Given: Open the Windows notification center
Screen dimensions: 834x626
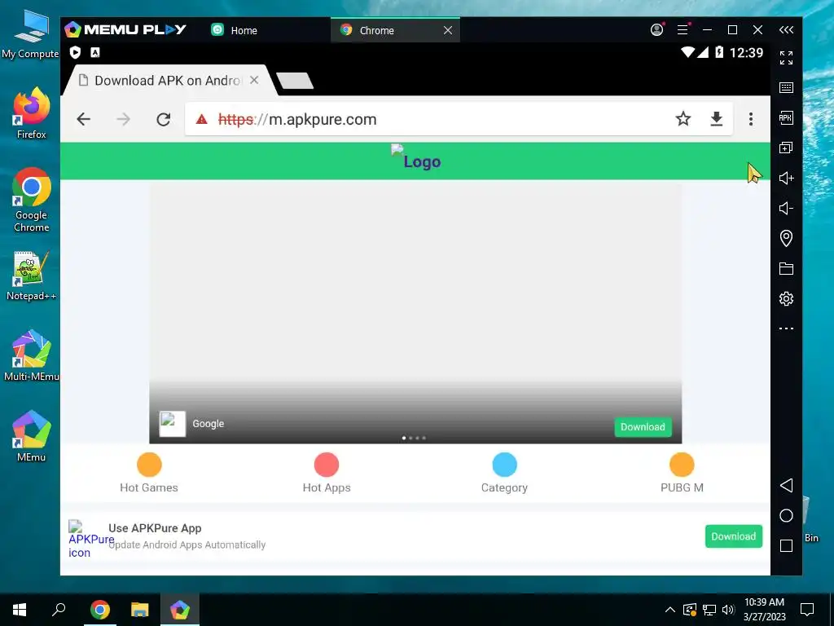Looking at the screenshot, I should point(807,610).
